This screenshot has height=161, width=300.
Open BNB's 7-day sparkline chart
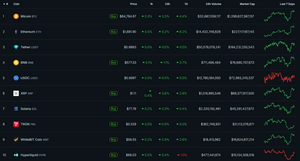point(279,62)
